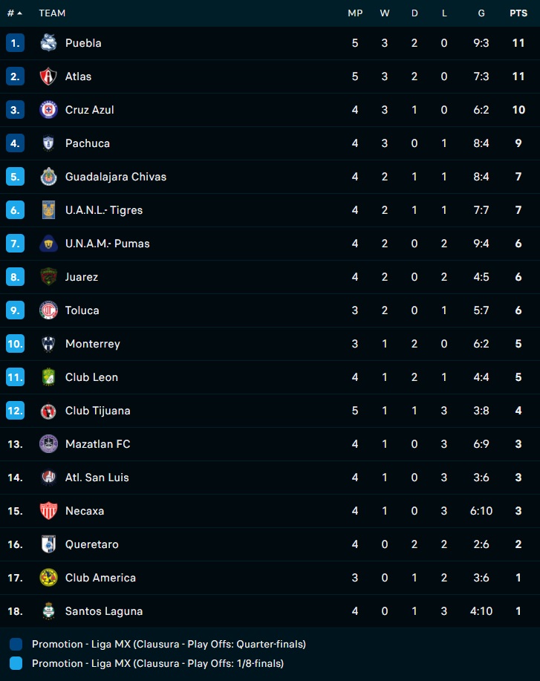Click the sort arrow on the rank column
The image size is (540, 681).
click(19, 13)
